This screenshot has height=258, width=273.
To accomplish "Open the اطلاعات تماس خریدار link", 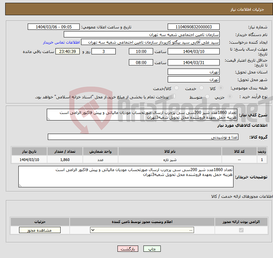I will click(x=61, y=42).
